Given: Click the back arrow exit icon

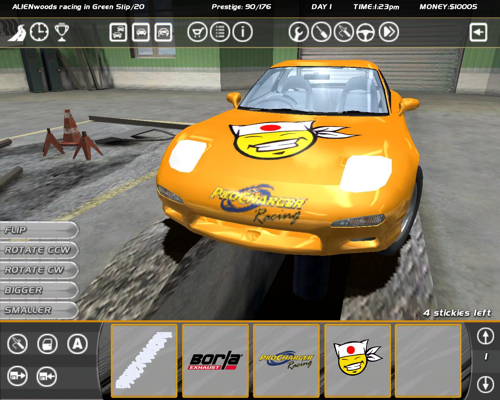Looking at the screenshot, I should 479,32.
